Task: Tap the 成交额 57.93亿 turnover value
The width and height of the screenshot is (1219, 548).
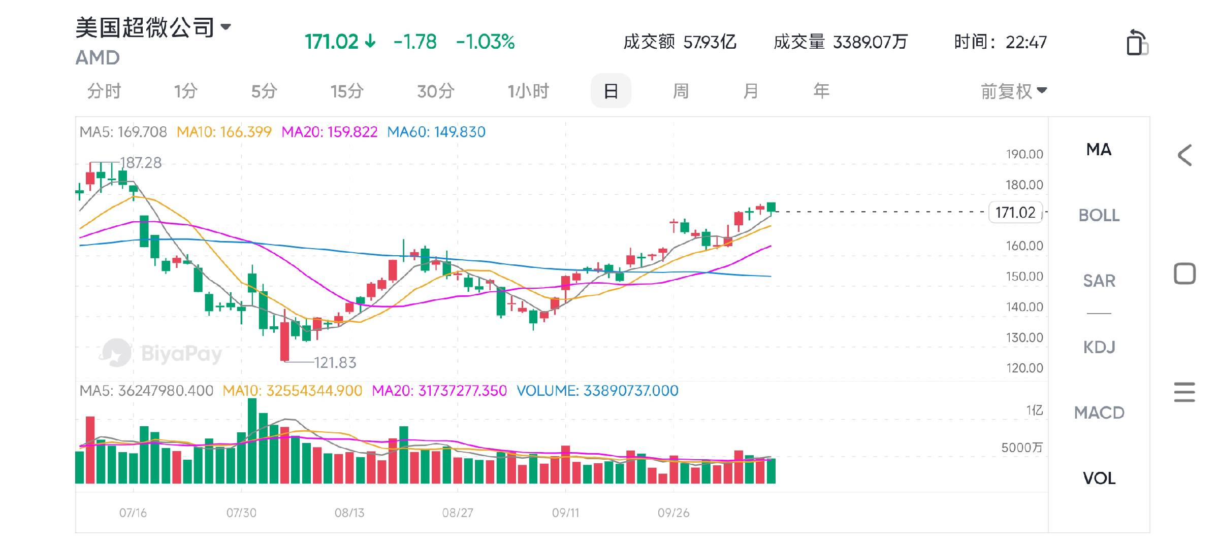Action: click(680, 42)
